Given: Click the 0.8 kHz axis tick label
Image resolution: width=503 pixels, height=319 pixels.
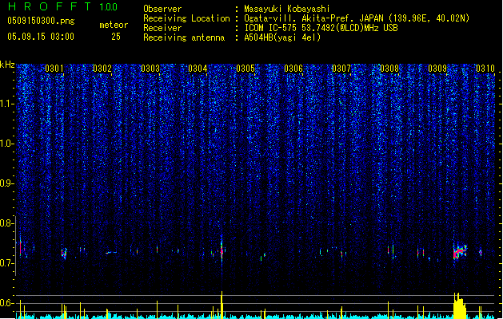Looking at the screenshot, I should click(x=7, y=223).
